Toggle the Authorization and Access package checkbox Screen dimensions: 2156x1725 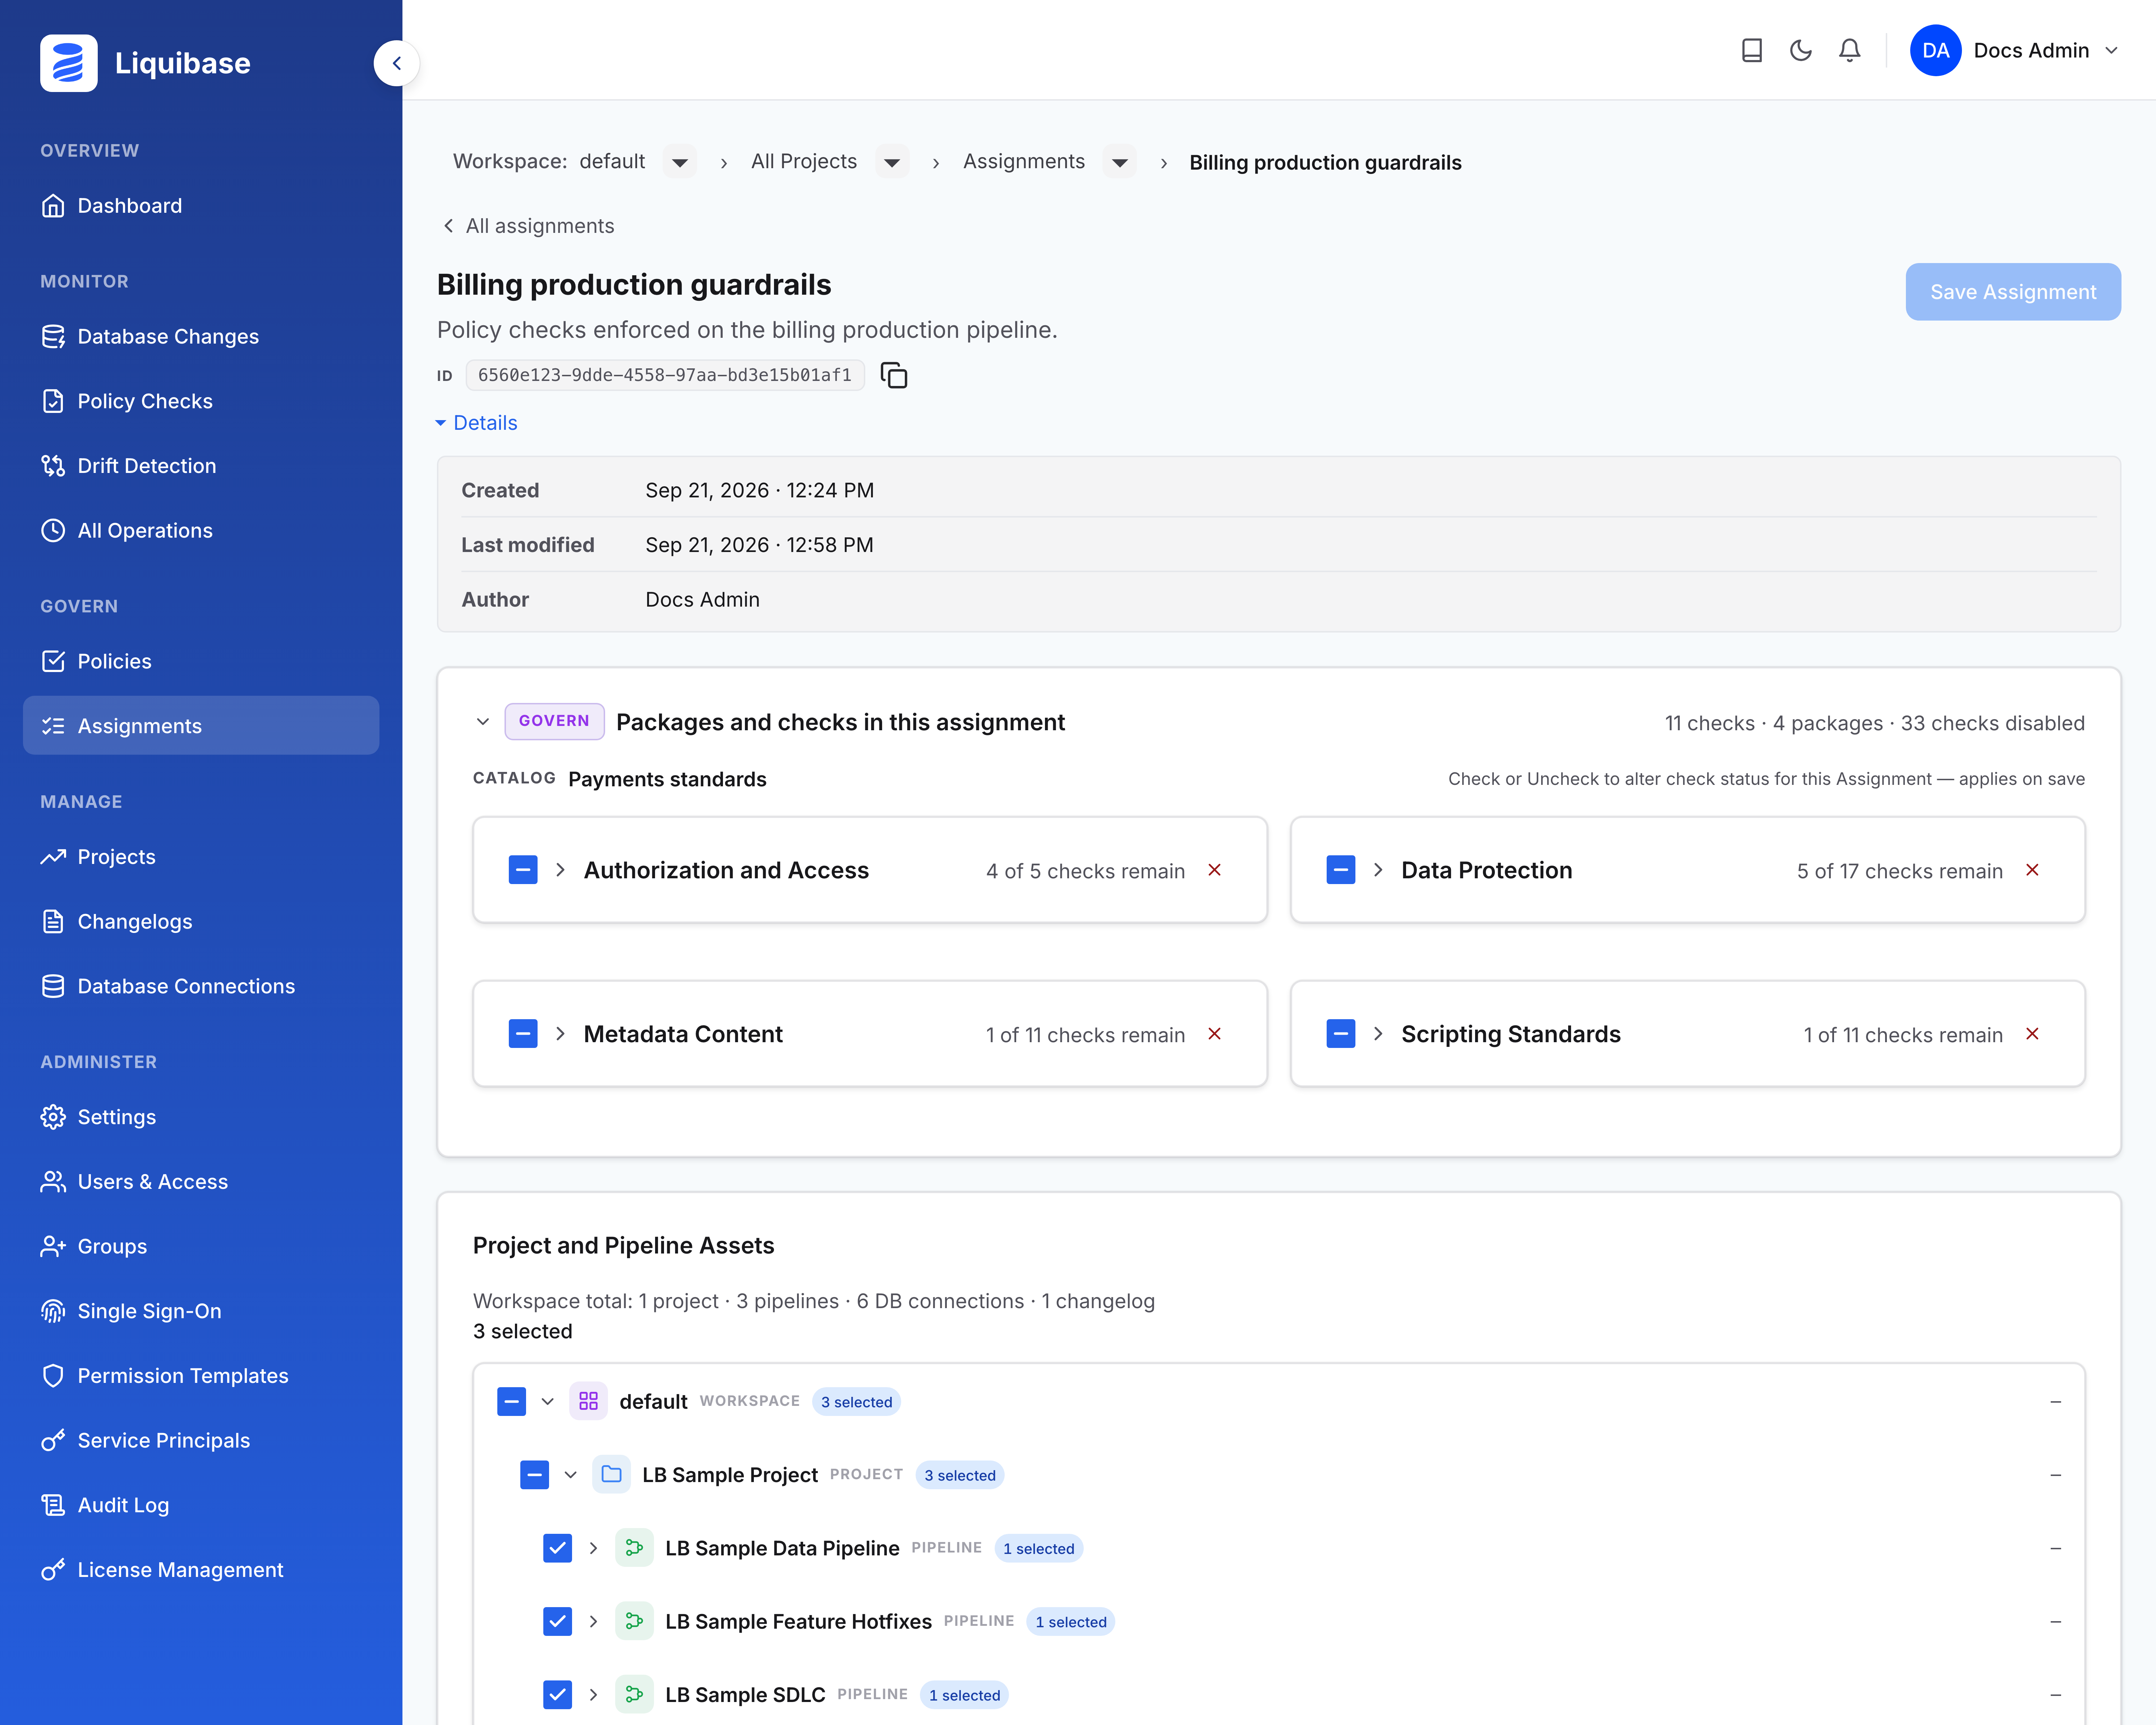pos(523,870)
